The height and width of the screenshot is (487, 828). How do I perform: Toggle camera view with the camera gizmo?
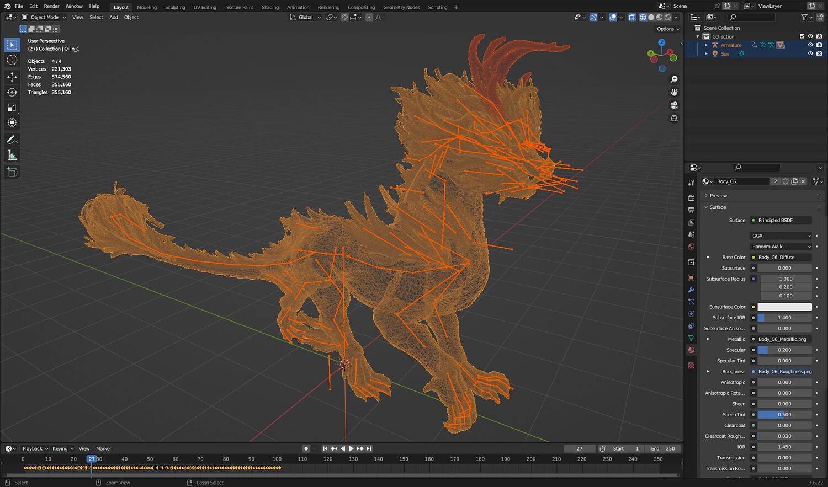[674, 105]
